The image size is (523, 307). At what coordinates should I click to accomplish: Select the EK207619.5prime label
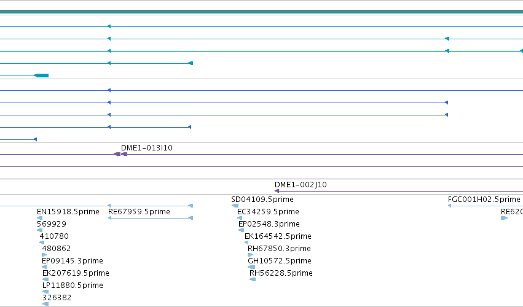76,273
